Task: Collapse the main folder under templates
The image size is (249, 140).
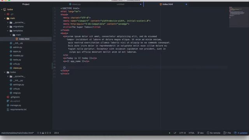Action: pos(11,35)
